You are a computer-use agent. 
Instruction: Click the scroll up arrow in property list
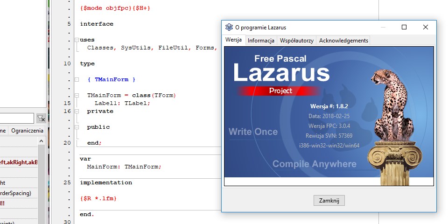point(41,141)
